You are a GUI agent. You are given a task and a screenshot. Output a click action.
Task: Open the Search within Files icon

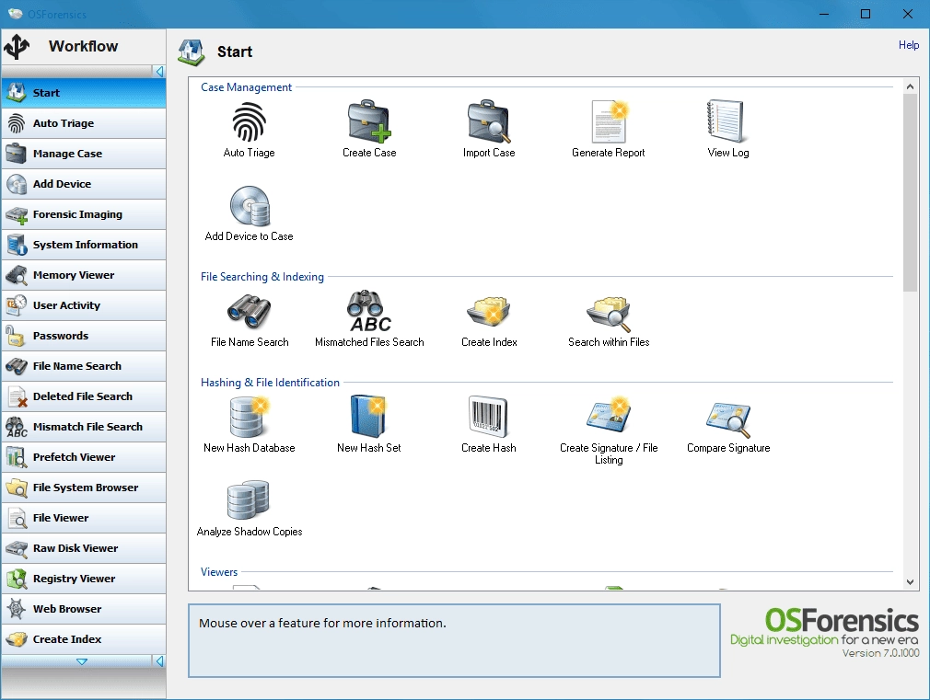coord(609,313)
